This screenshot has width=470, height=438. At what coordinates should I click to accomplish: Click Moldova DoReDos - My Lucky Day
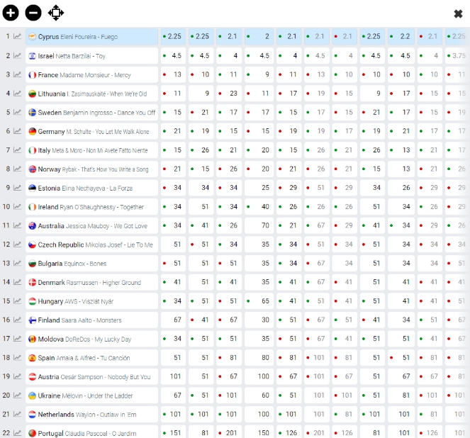91,339
